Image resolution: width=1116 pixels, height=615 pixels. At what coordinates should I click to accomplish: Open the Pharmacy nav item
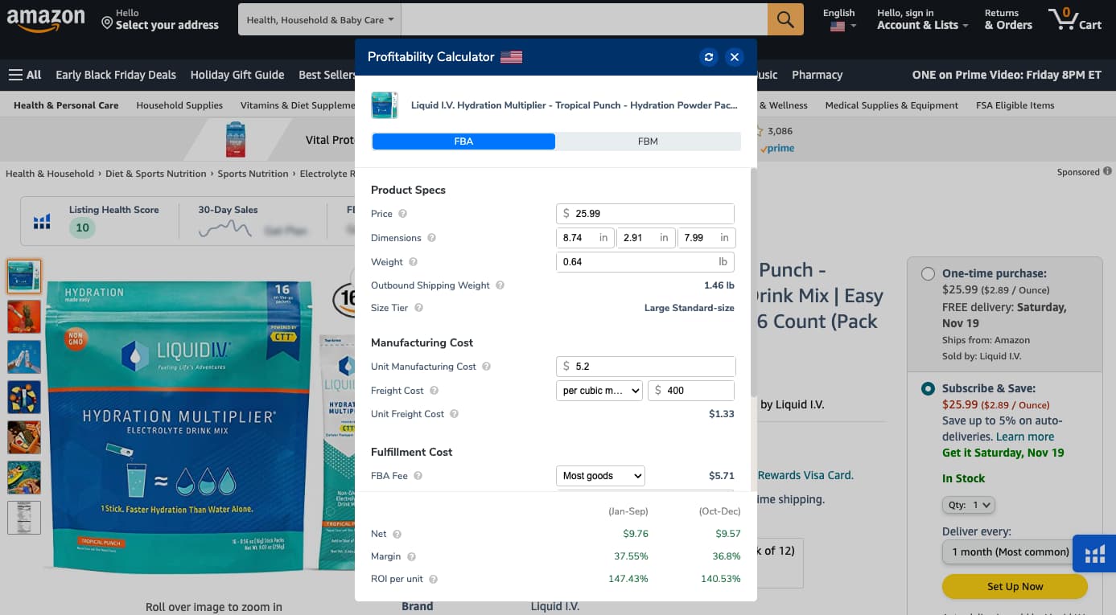tap(817, 75)
